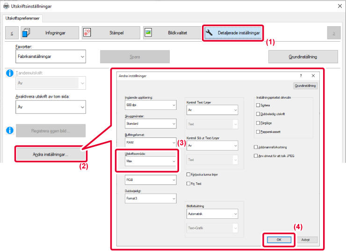This screenshot has width=346, height=252.
Task: Select the Utskriftspreferenser tab
Action: click(x=23, y=18)
